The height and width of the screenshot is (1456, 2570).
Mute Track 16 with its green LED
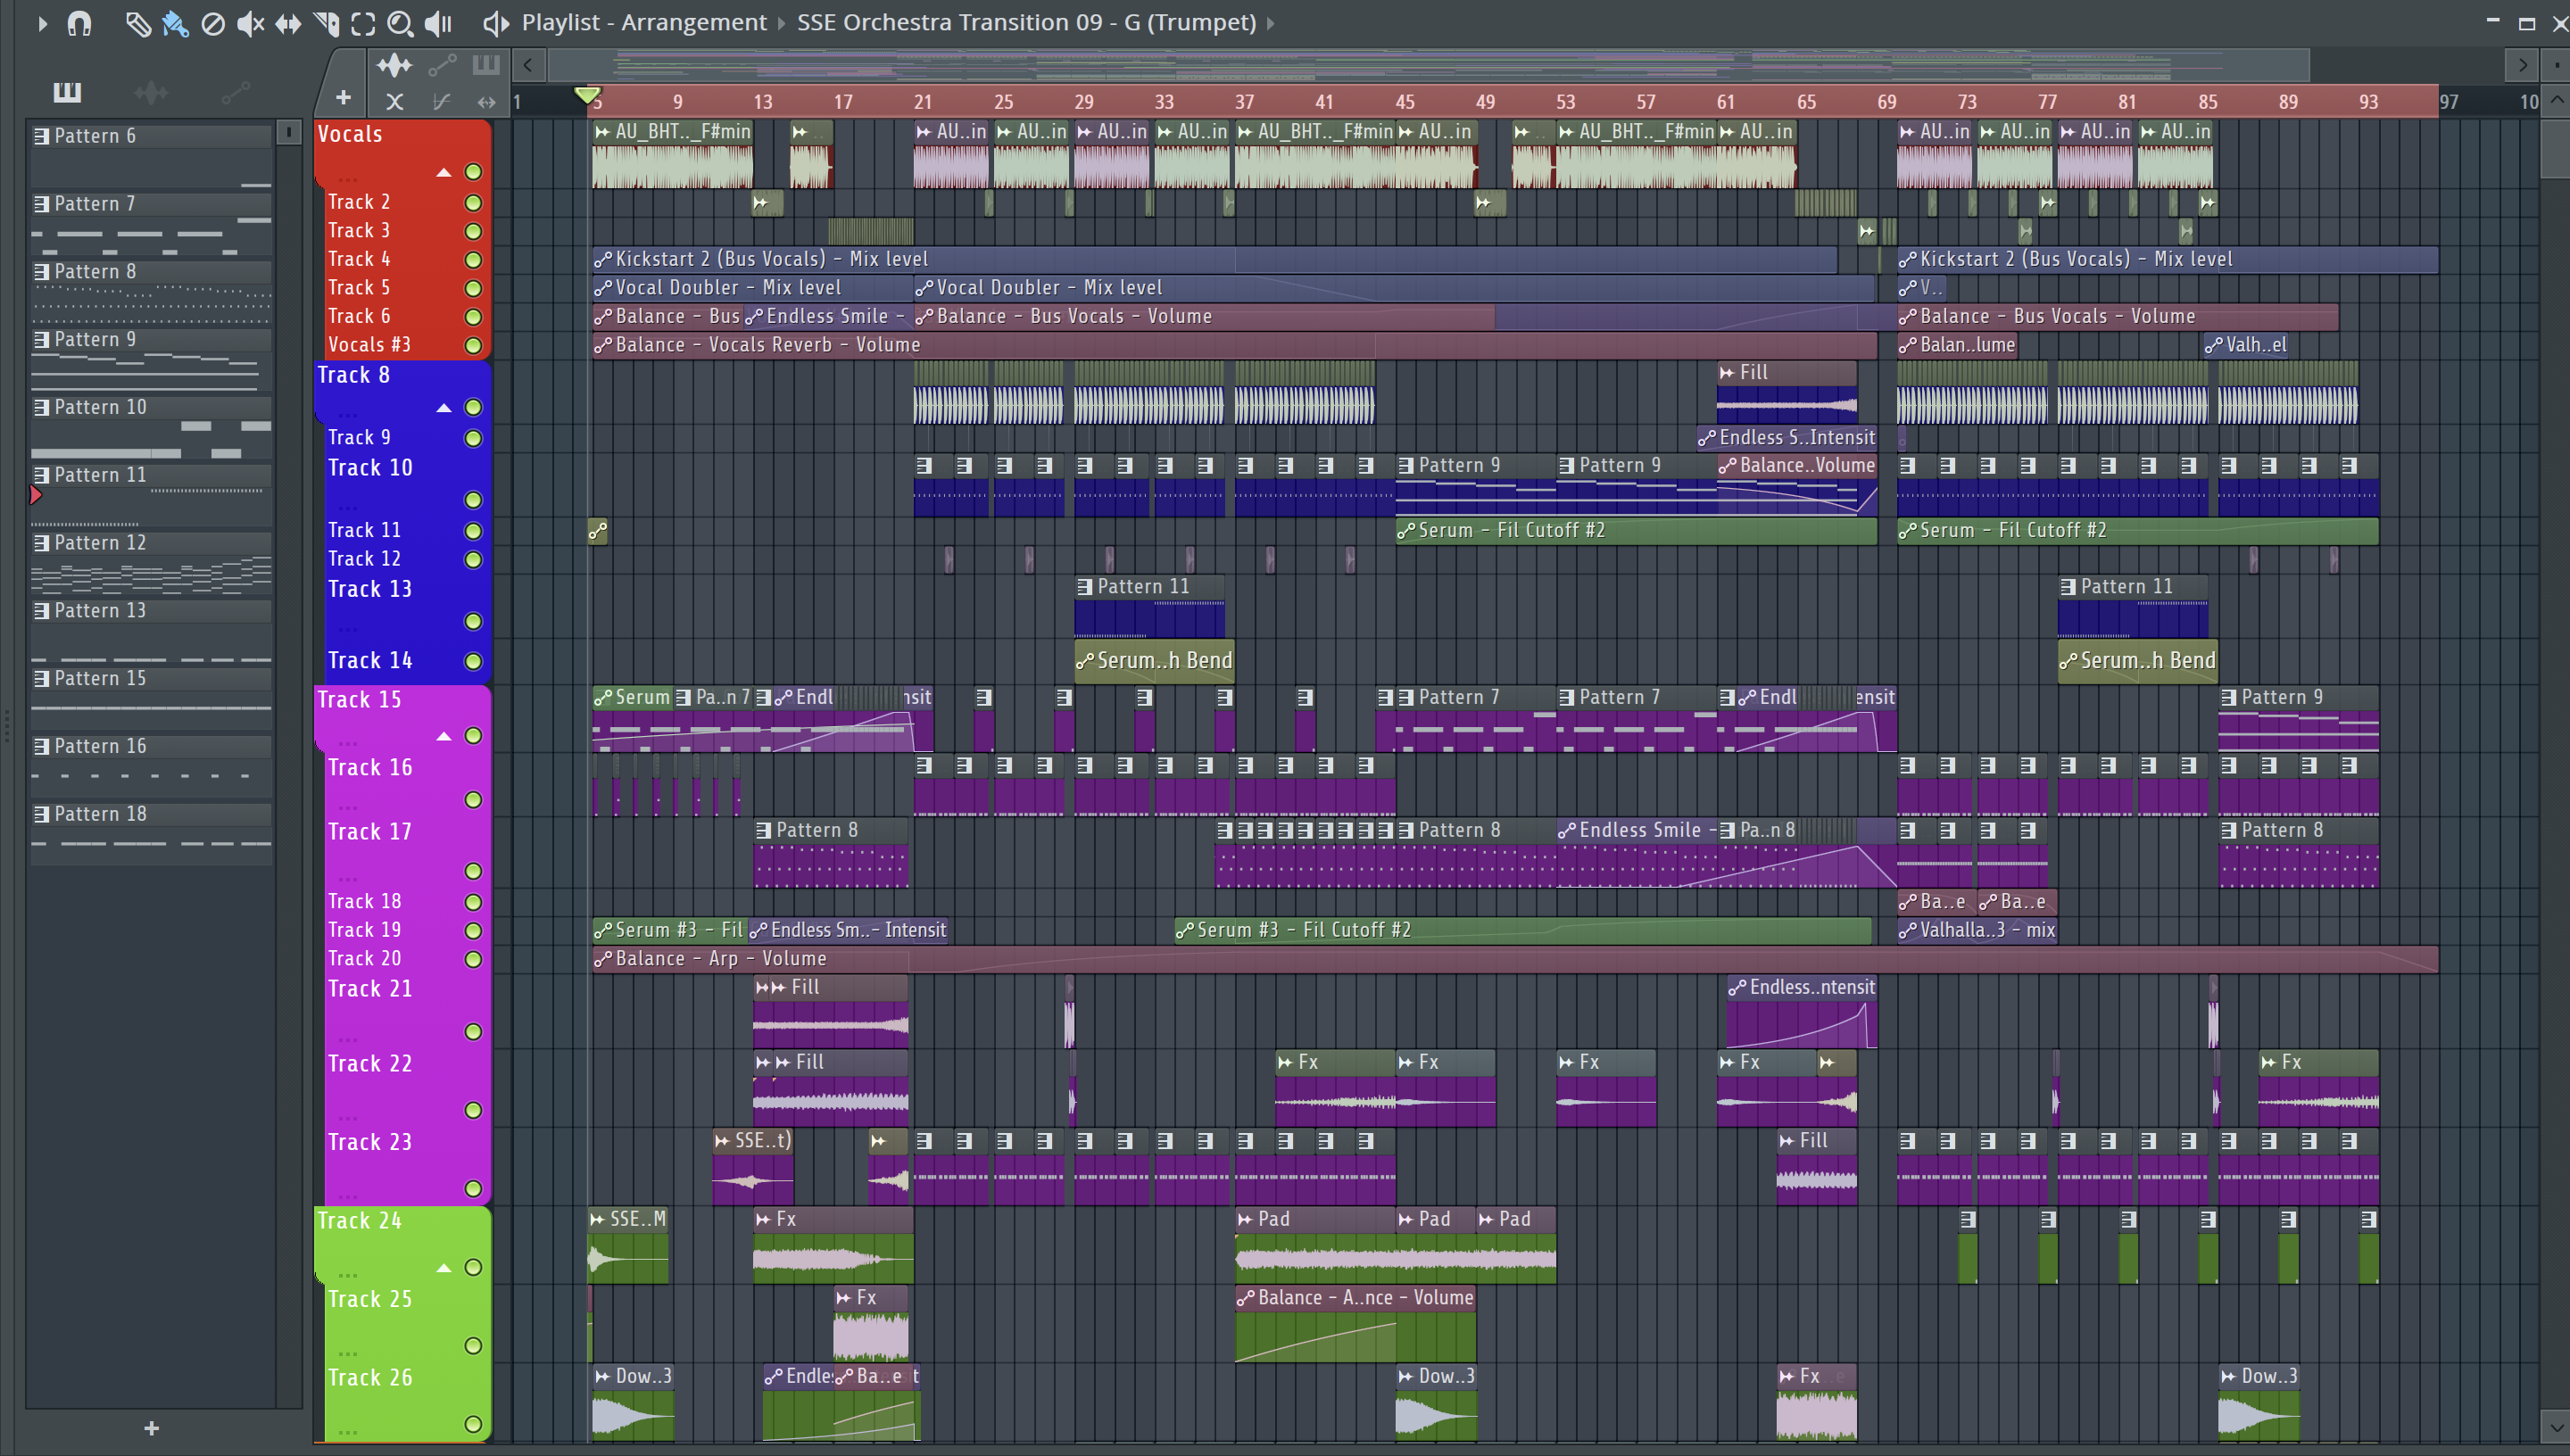[474, 800]
